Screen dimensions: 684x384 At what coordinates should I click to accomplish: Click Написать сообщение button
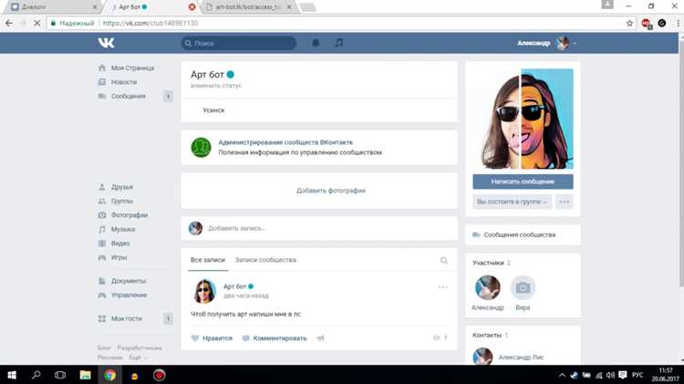[x=523, y=182]
